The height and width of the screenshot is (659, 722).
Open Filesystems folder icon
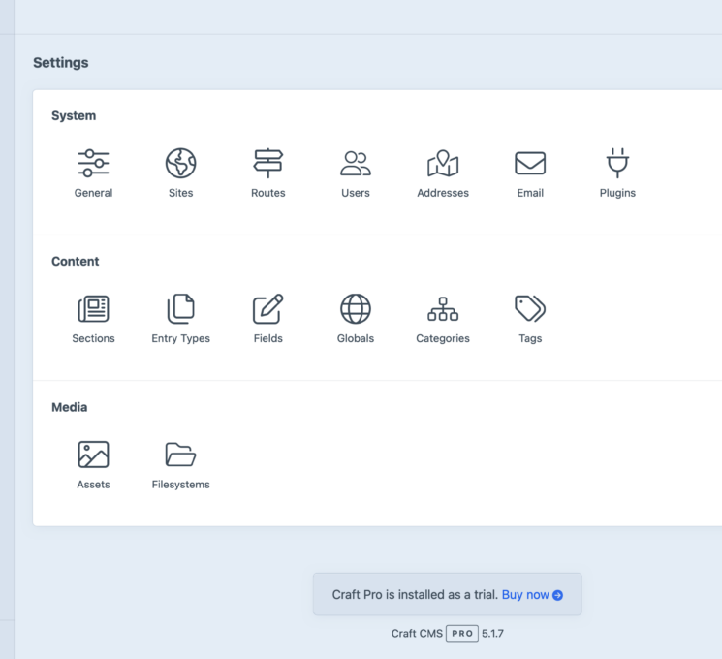(180, 455)
